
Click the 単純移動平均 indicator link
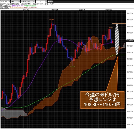pos(5,6)
